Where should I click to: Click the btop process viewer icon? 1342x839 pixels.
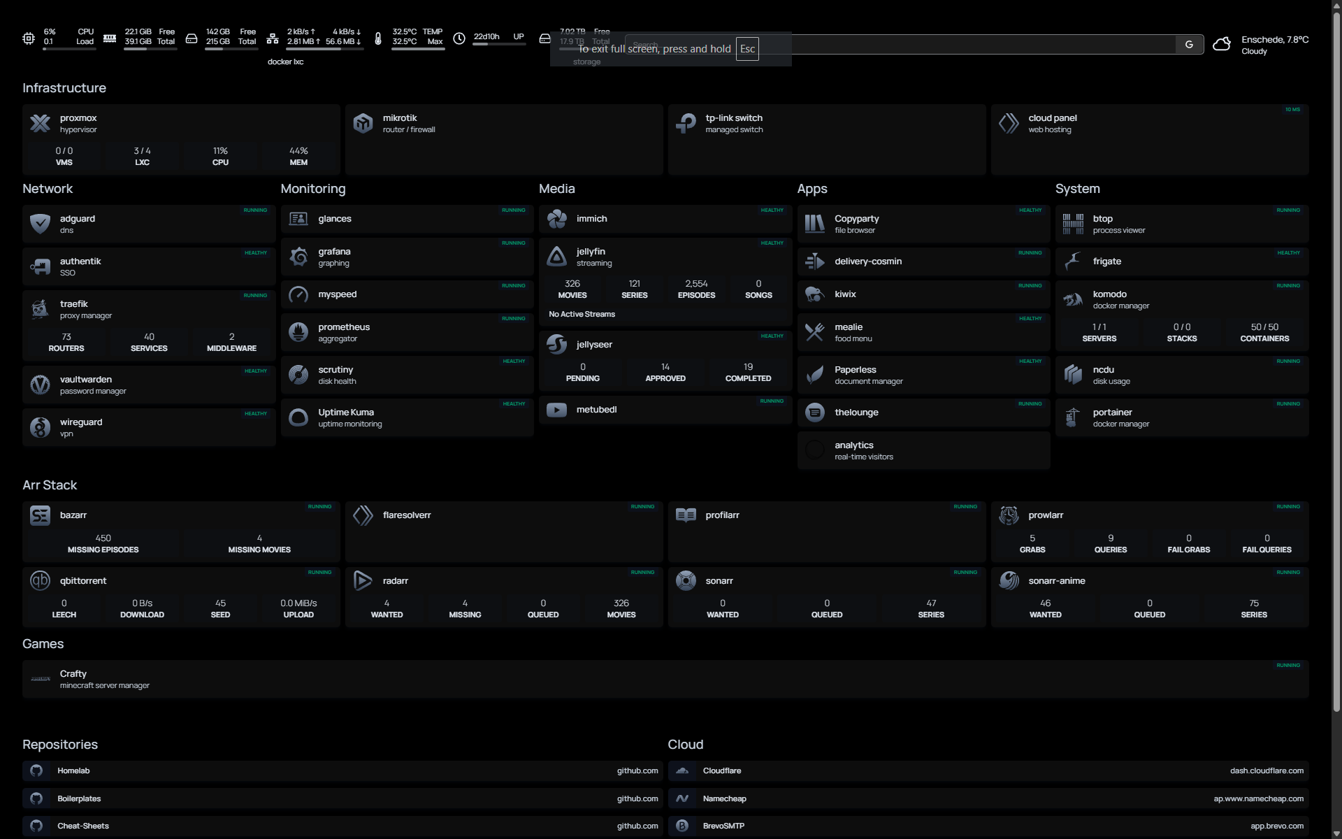[1073, 224]
